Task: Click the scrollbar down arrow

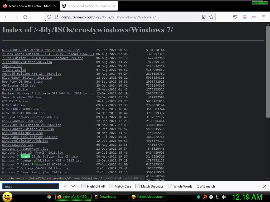Action: pyautogui.click(x=268, y=179)
